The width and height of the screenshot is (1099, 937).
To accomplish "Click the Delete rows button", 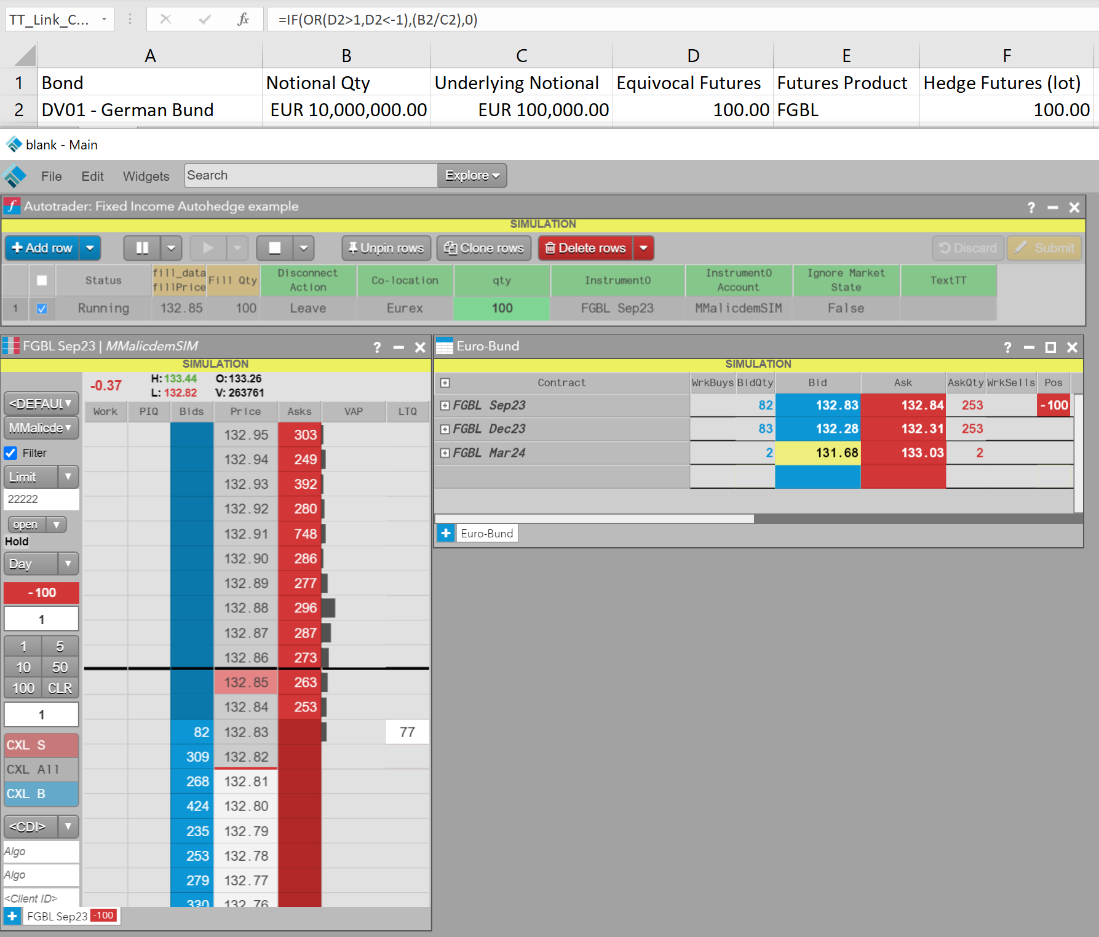I will pos(585,248).
